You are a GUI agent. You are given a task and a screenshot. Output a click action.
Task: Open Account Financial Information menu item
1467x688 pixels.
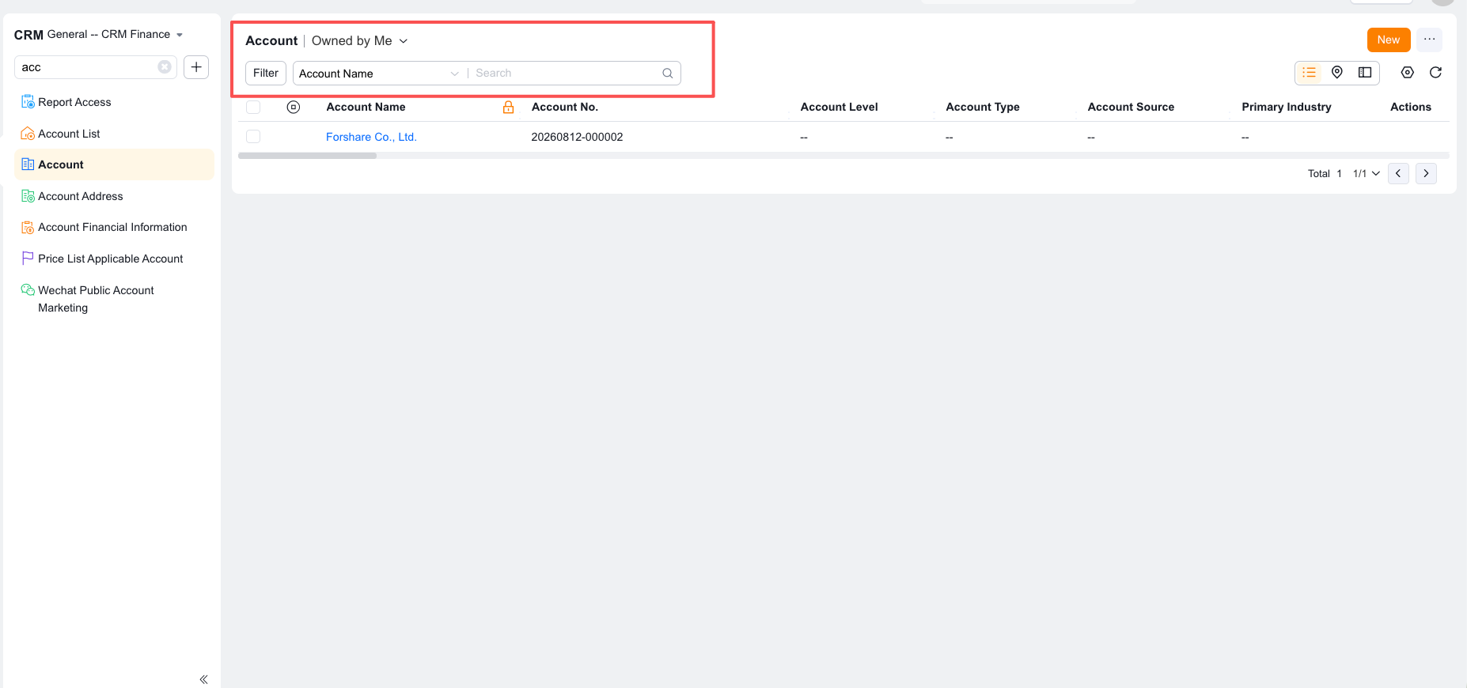tap(114, 228)
